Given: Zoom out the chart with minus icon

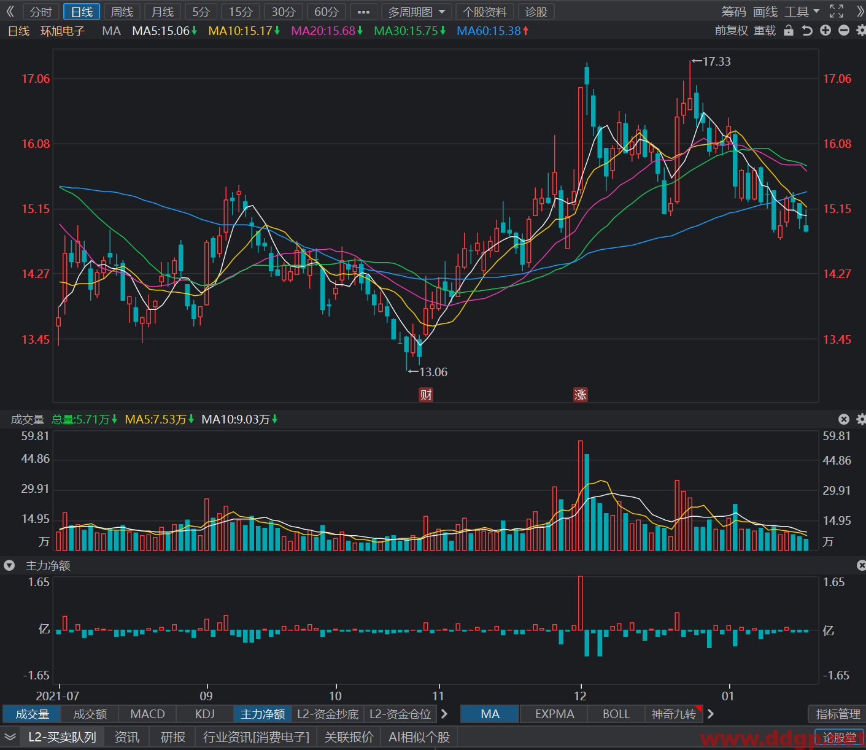Looking at the screenshot, I should tap(844, 31).
